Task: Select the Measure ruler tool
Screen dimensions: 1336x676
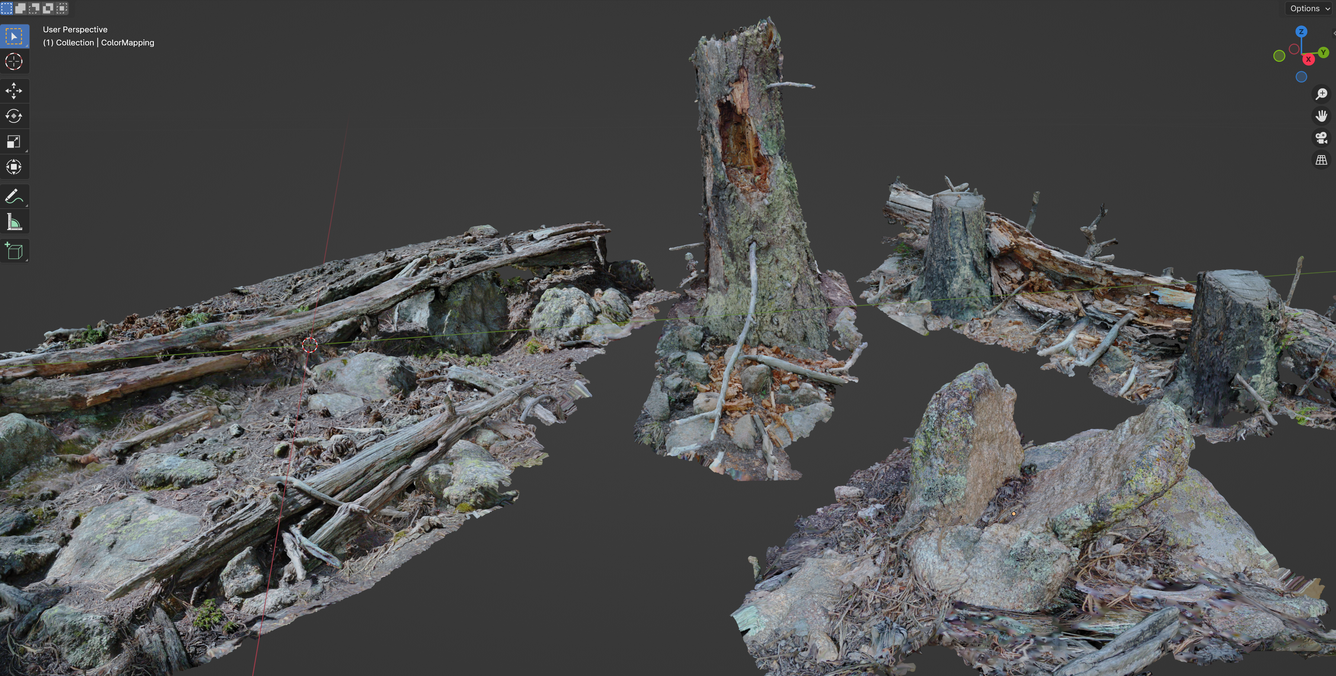Action: (14, 222)
